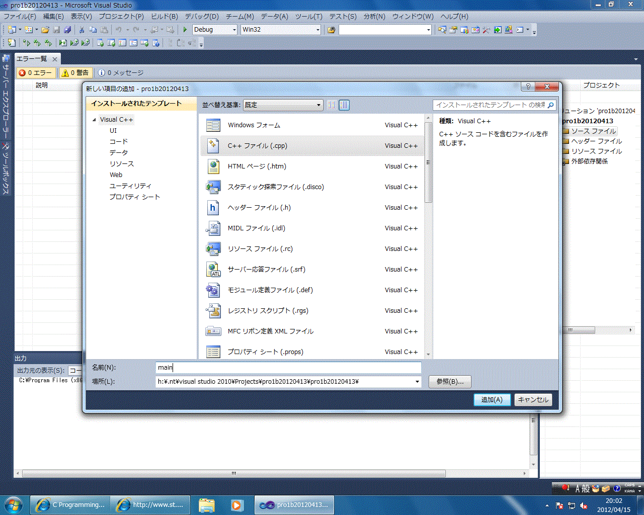Click the Windows Start button
Image resolution: width=644 pixels, height=515 pixels.
coord(14,504)
